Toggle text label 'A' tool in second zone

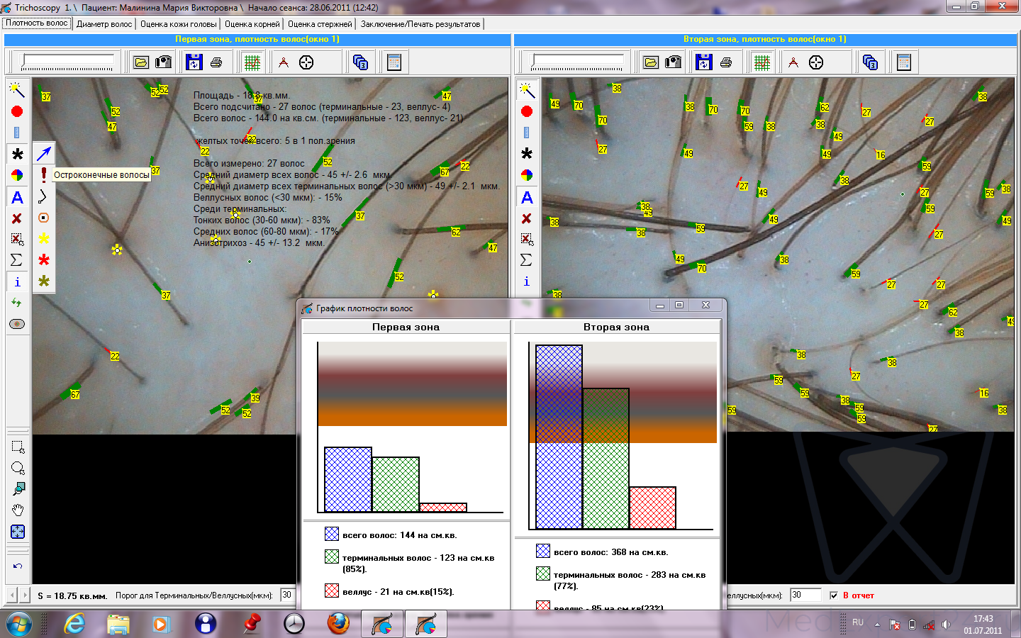click(x=526, y=198)
